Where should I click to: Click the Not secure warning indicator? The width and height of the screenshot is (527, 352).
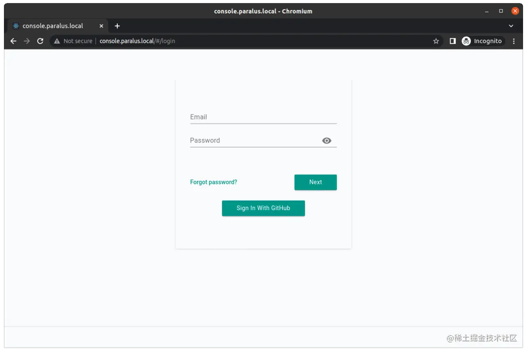coord(73,41)
